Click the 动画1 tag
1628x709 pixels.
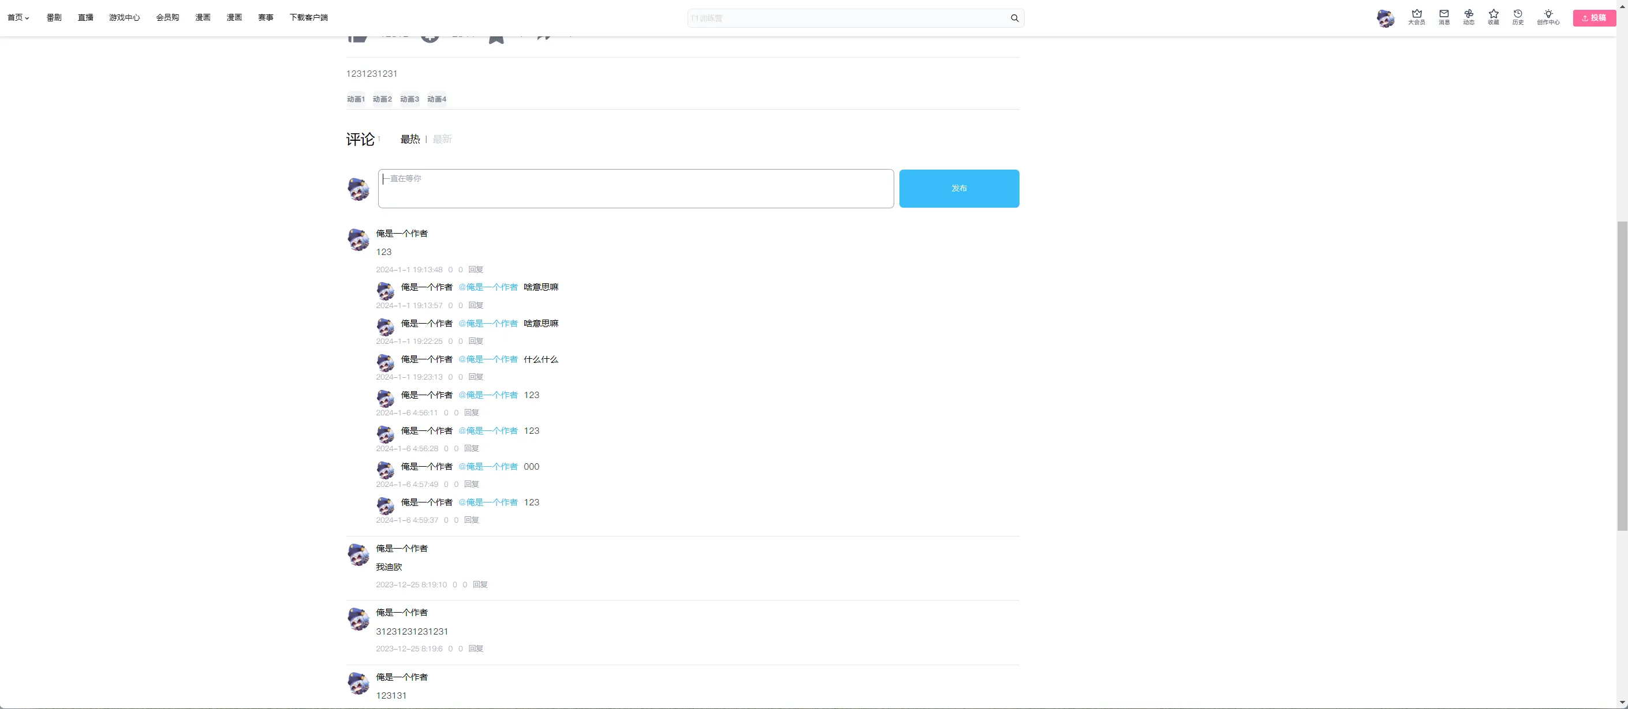pyautogui.click(x=356, y=99)
